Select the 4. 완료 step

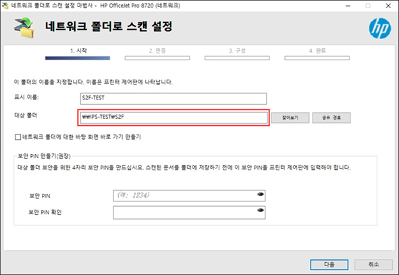(317, 51)
